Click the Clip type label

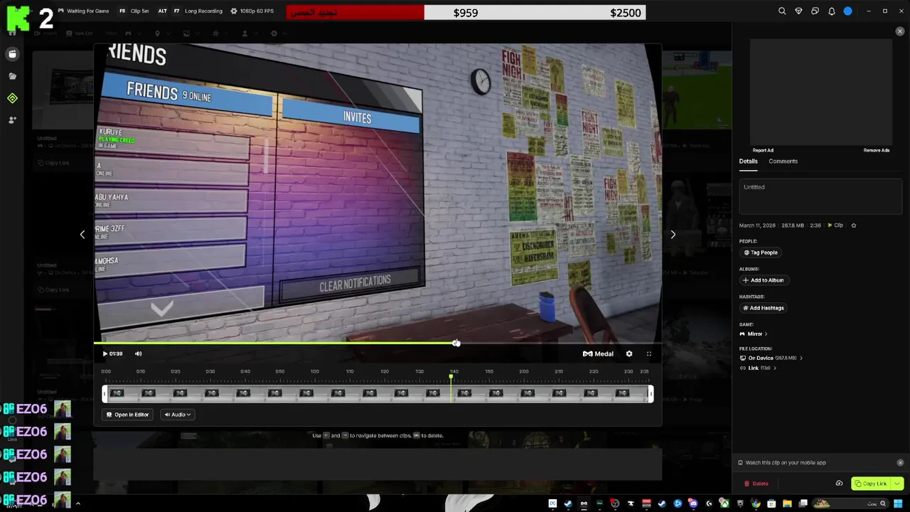pyautogui.click(x=835, y=225)
